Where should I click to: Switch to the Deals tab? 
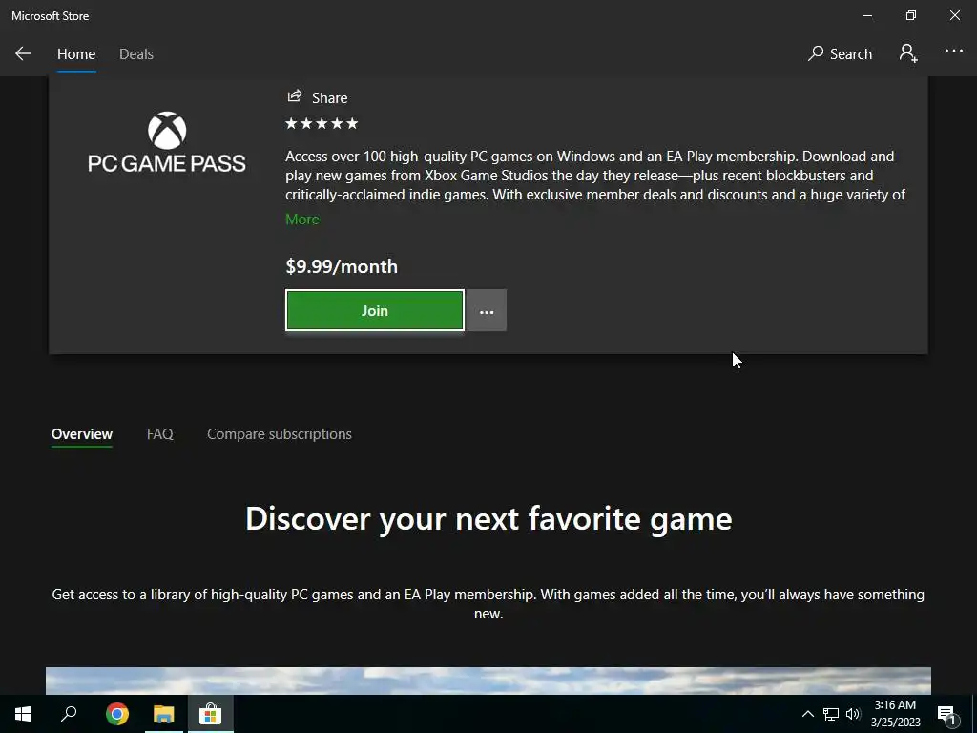pyautogui.click(x=136, y=54)
